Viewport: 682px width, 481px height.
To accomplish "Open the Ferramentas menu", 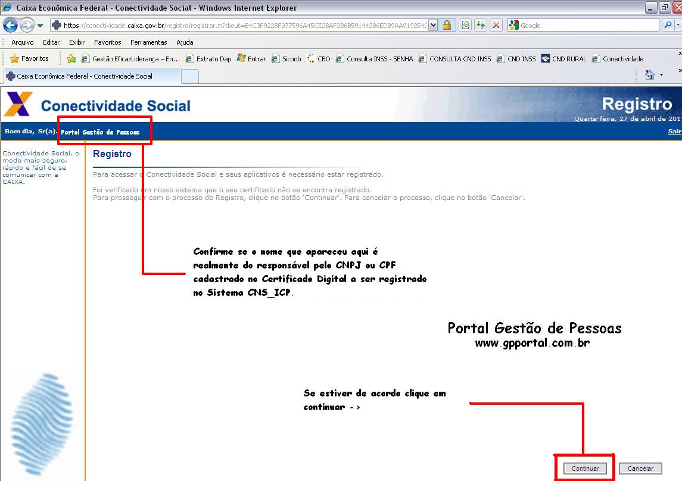I will coord(148,42).
